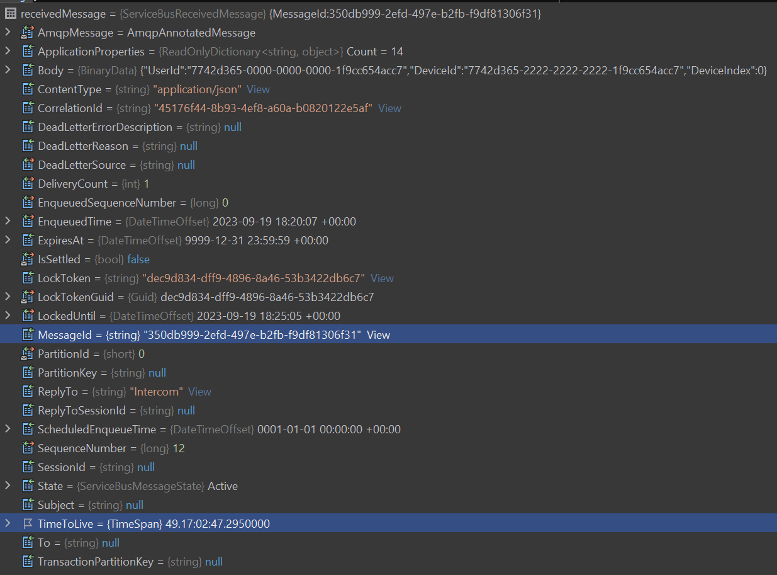Click the property icon beside State
Image resolution: width=777 pixels, height=575 pixels.
coord(28,486)
